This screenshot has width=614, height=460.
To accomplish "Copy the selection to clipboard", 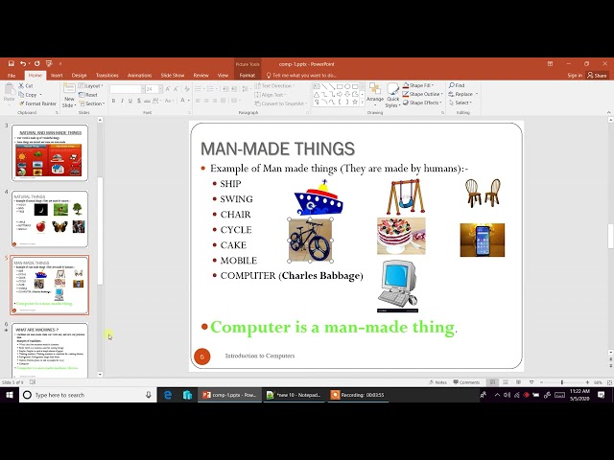I will (x=28, y=95).
